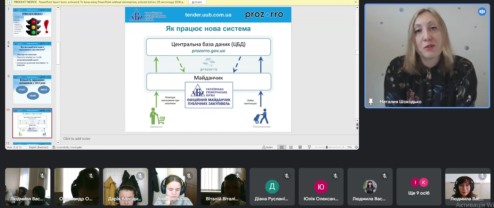Image resolution: width=494 pixels, height=208 pixels.
Task: Select slide 8 thumbnail
Action: pyautogui.click(x=32, y=56)
